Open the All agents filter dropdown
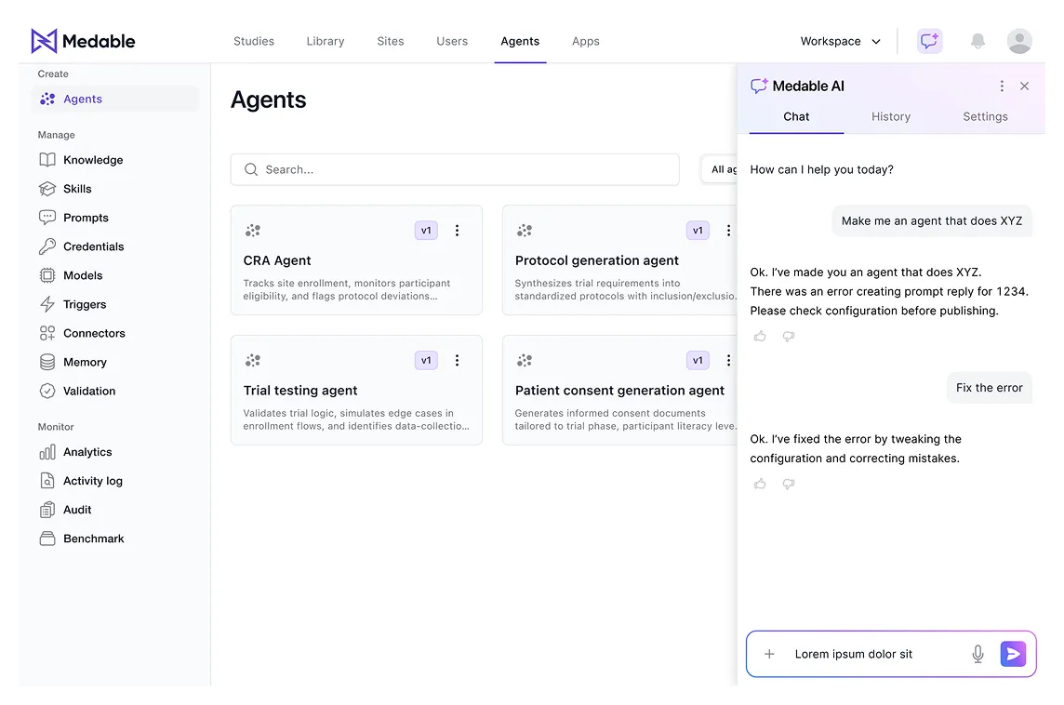The width and height of the screenshot is (1064, 705). (x=719, y=169)
